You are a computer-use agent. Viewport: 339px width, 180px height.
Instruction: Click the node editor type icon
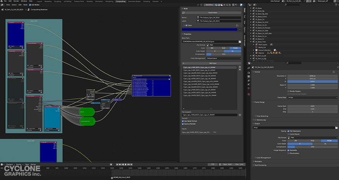[2, 5]
